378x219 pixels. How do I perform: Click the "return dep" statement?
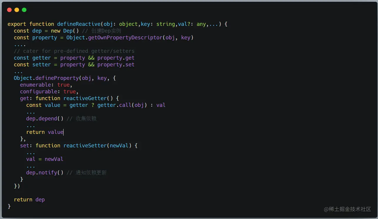[x=29, y=200]
